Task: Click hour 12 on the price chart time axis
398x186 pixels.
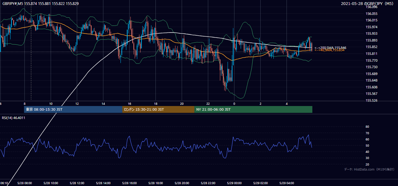Action: pyautogui.click(x=77, y=104)
